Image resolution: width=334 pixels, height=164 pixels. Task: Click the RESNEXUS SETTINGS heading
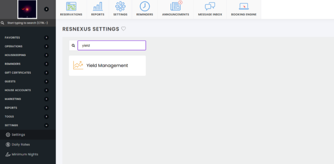pos(91,29)
